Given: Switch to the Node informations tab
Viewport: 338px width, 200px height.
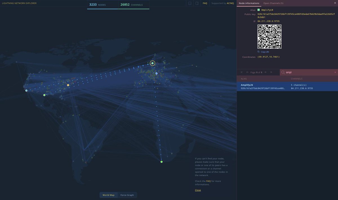Looking at the screenshot, I should tap(249, 3).
